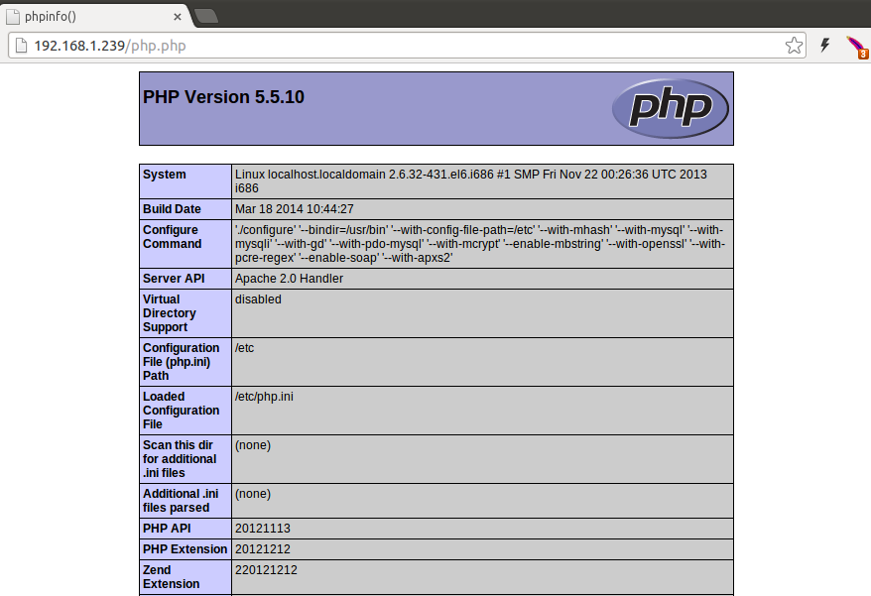Click the page icon in the address bar

21,46
